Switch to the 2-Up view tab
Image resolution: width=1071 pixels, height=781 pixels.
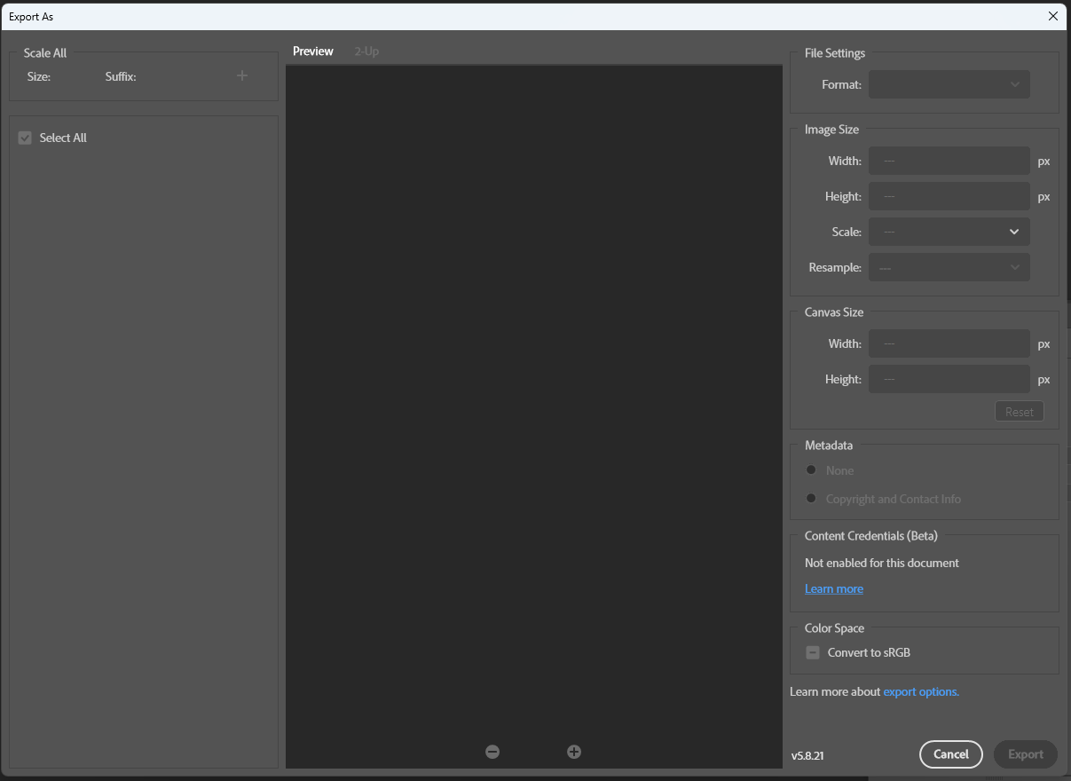(366, 51)
